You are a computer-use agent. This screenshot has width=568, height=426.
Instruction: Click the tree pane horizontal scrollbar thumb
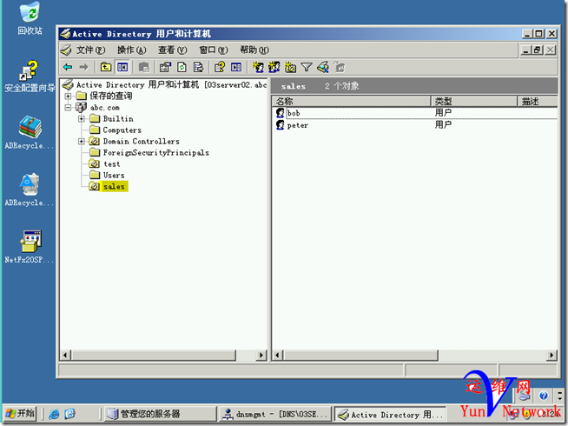click(154, 355)
